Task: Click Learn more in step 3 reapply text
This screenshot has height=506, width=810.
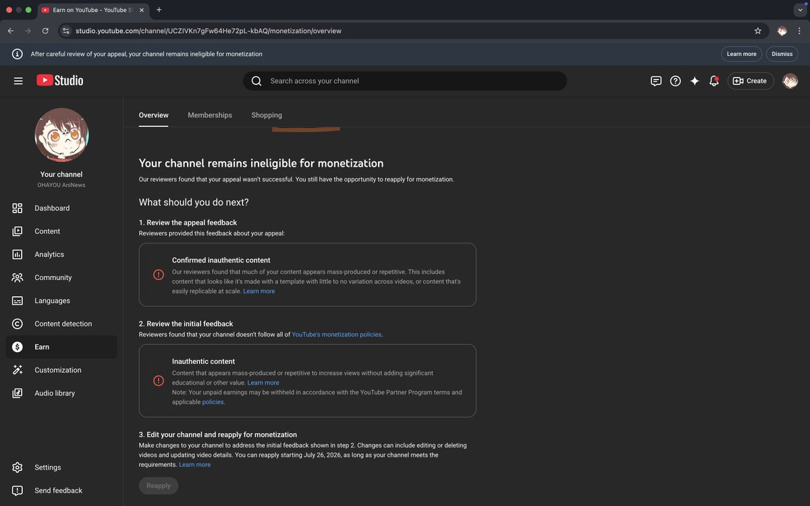Action: [x=194, y=465]
